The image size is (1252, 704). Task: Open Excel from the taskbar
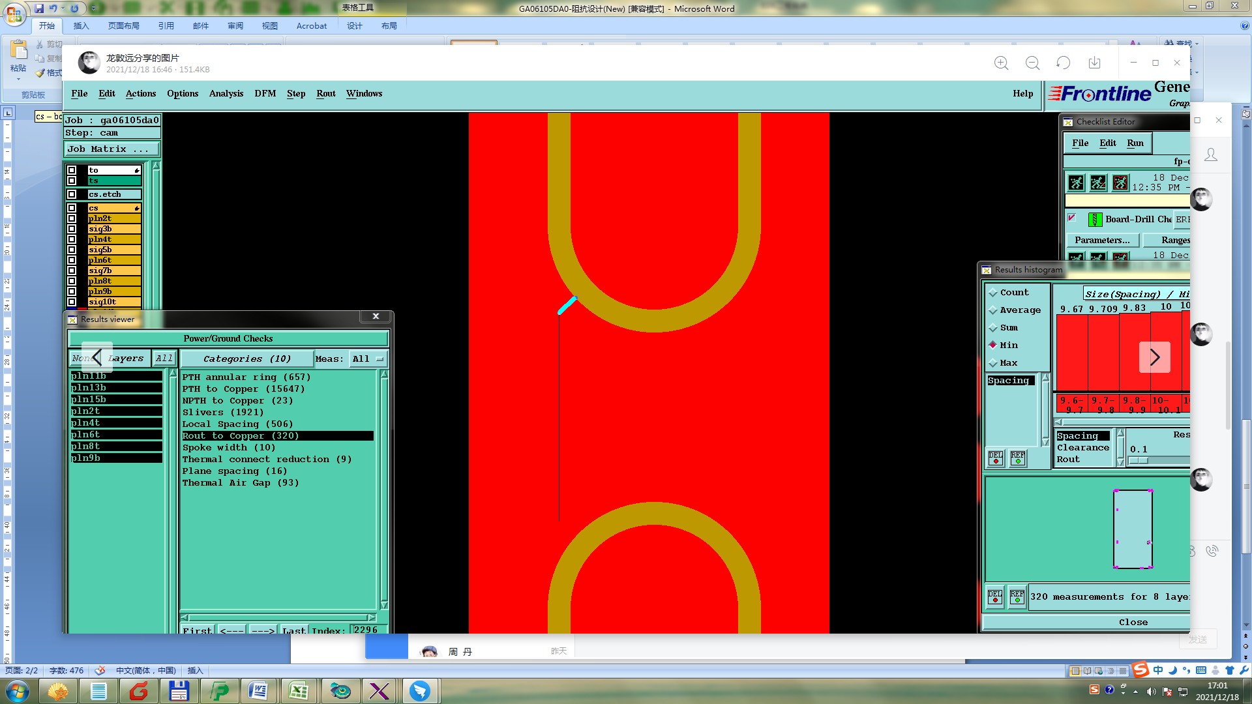click(x=299, y=691)
